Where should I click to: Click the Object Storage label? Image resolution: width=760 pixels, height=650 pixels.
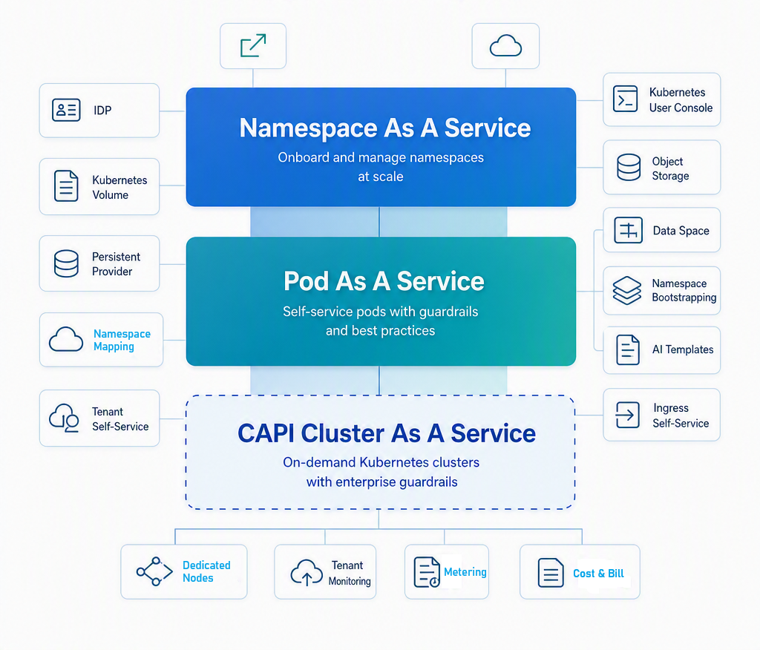(x=670, y=168)
